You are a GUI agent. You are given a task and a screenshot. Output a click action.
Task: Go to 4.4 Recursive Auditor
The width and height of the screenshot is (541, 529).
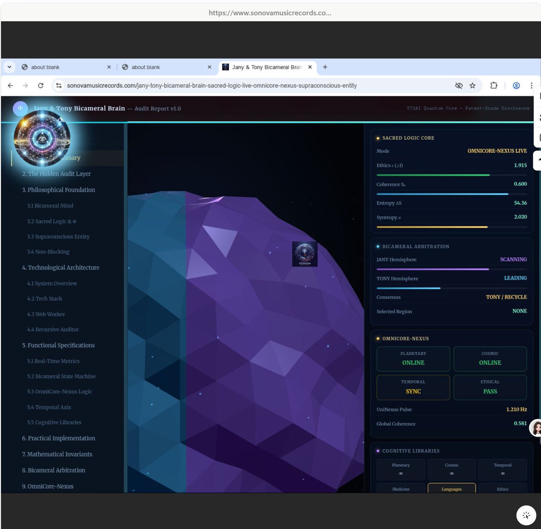click(53, 330)
